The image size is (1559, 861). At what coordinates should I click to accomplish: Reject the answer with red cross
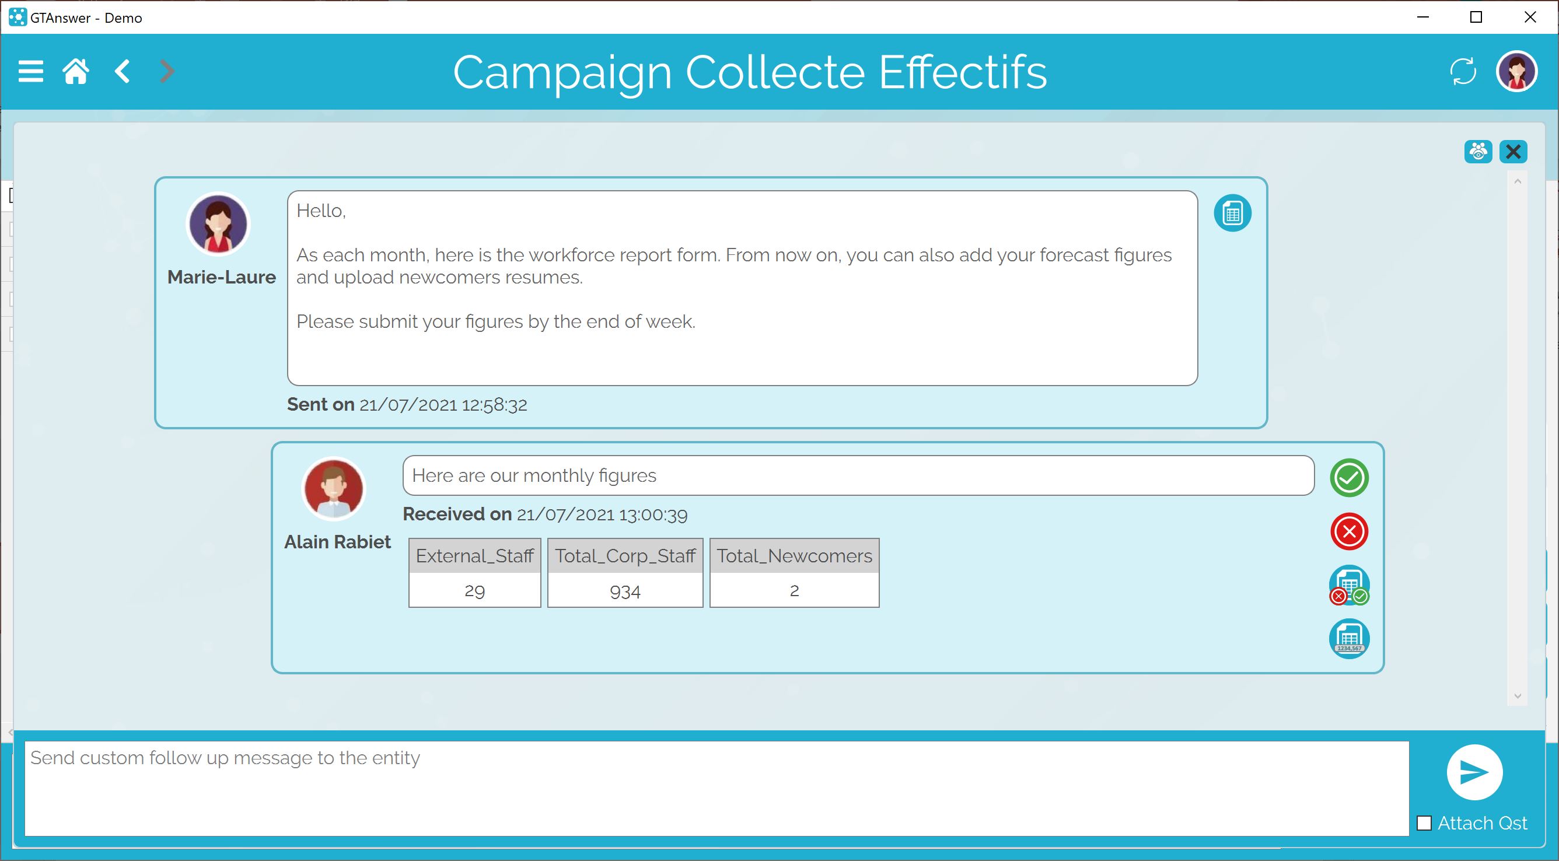coord(1349,532)
